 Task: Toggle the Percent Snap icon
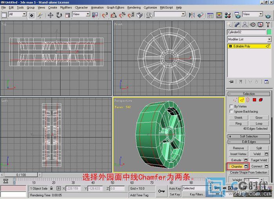pyautogui.click(x=122, y=15)
